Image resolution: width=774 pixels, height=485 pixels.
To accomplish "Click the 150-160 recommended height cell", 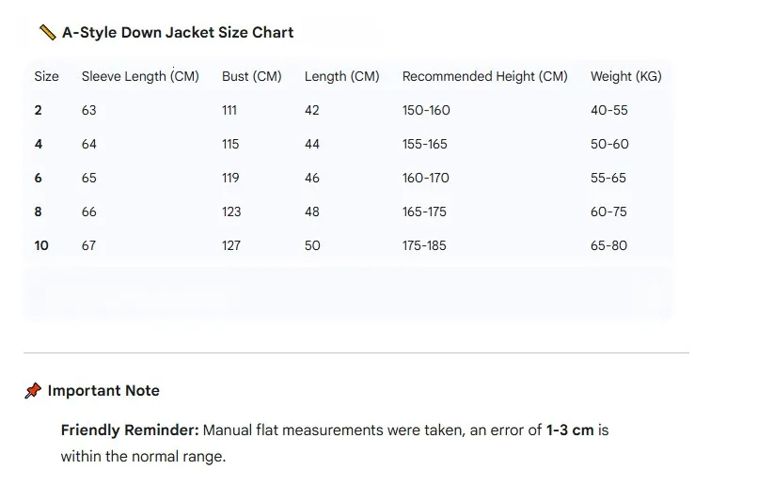I will (x=426, y=110).
